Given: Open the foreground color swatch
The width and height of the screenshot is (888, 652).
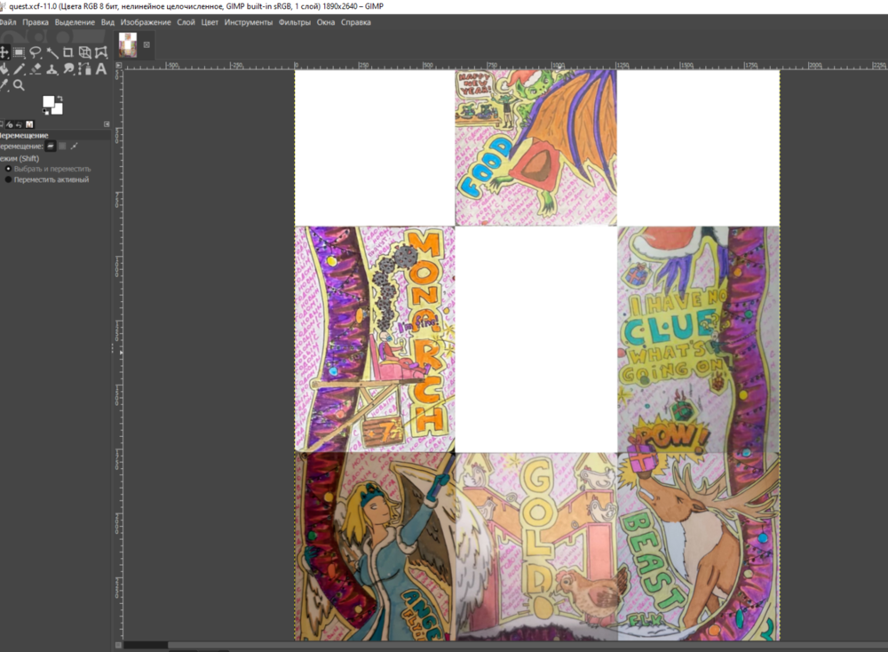Looking at the screenshot, I should pos(51,100).
